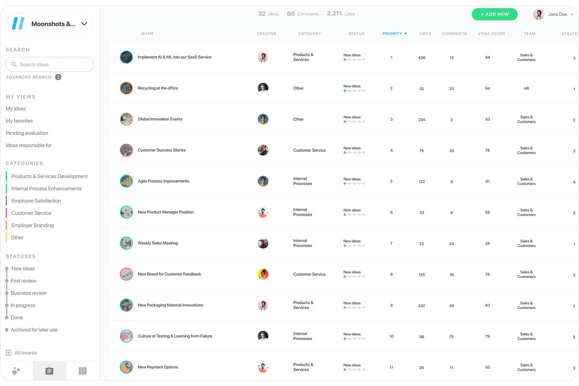Click the Customer Success Stories idea icon
Image resolution: width=579 pixels, height=386 pixels.
[x=126, y=150]
